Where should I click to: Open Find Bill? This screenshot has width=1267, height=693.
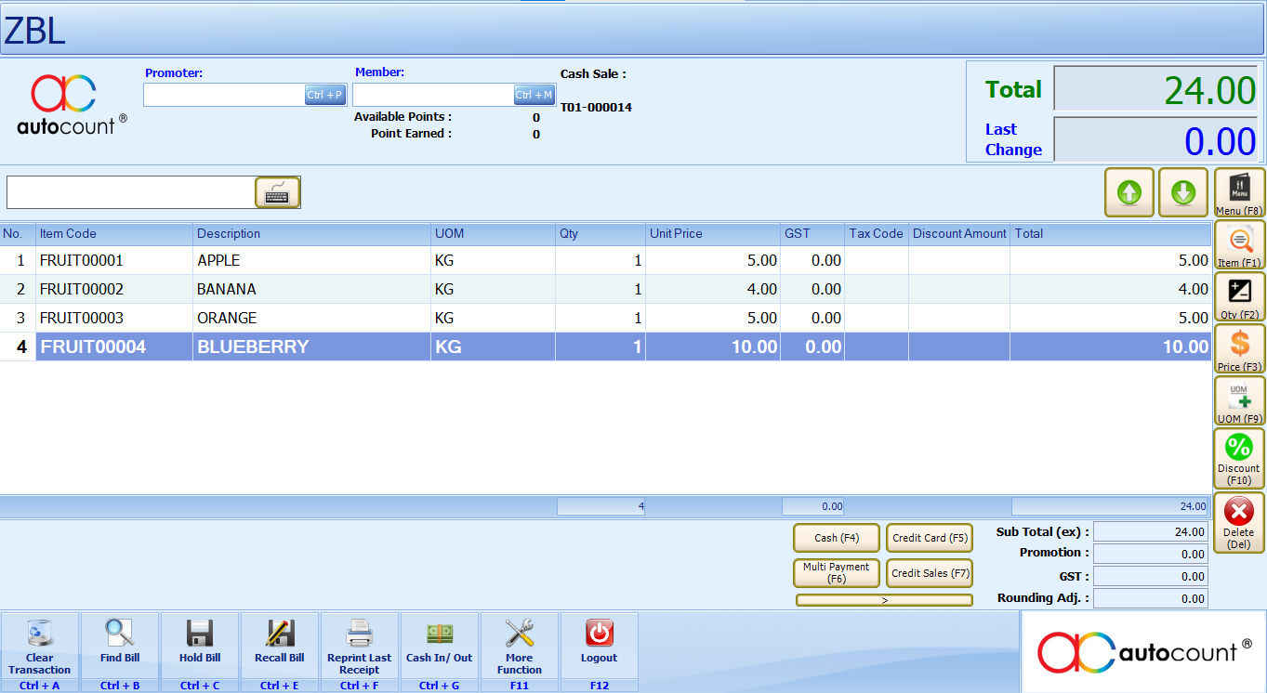pyautogui.click(x=119, y=646)
